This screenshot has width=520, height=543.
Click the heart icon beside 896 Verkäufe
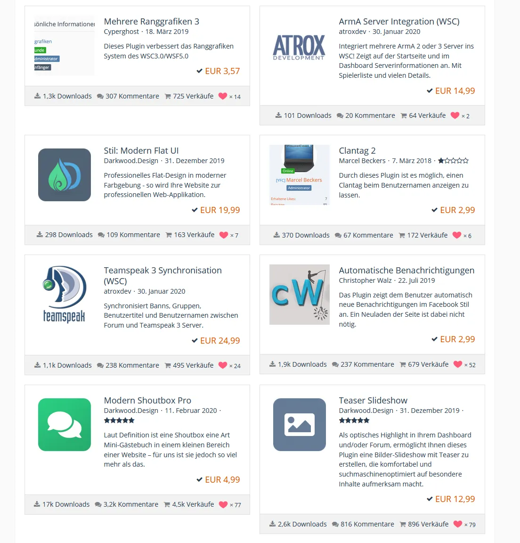[458, 524]
